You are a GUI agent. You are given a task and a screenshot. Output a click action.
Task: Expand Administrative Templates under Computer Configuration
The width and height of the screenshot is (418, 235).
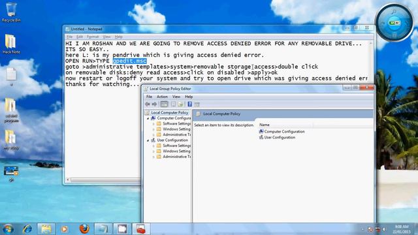(153, 134)
